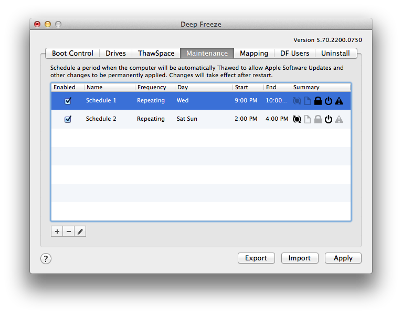Select the Schedule 2 name cell
Viewport: 402px width, 315px height.
101,119
